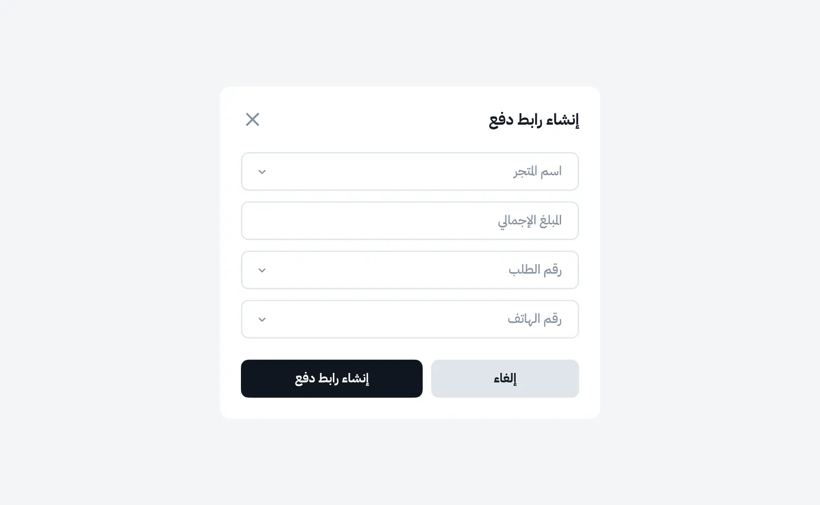
Task: Open the اسم المتجر store name dropdown
Action: 409,172
